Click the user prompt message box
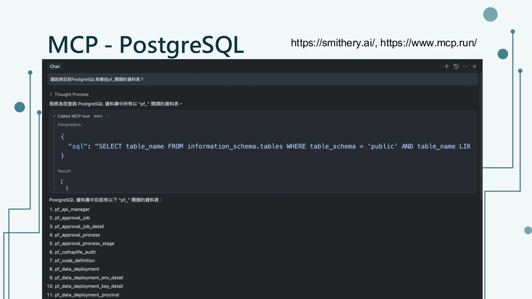 pyautogui.click(x=263, y=79)
